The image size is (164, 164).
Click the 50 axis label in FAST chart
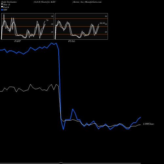[x=52, y=24]
